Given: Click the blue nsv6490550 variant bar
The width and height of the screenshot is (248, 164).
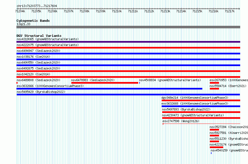Looking at the screenshot, I should pyautogui.click(x=128, y=65).
